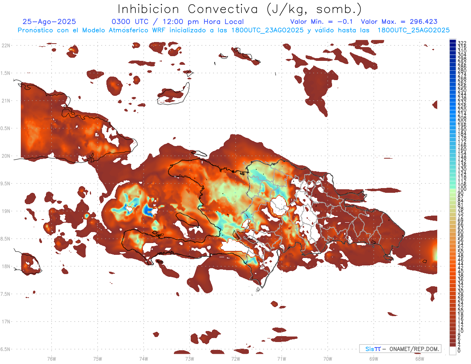Pick the darkest blue swatch labeled 322
This screenshot has width=471, height=364.
tap(453, 42)
